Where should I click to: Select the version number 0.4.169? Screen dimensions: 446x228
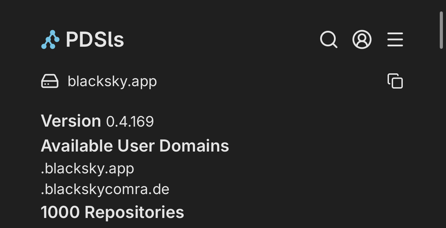[130, 121]
